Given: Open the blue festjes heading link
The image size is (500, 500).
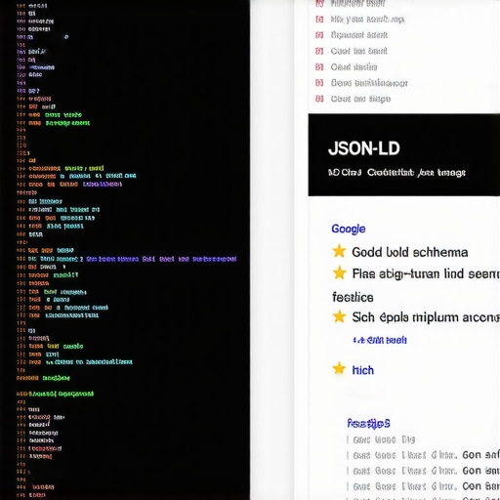Looking at the screenshot, I should point(368,424).
